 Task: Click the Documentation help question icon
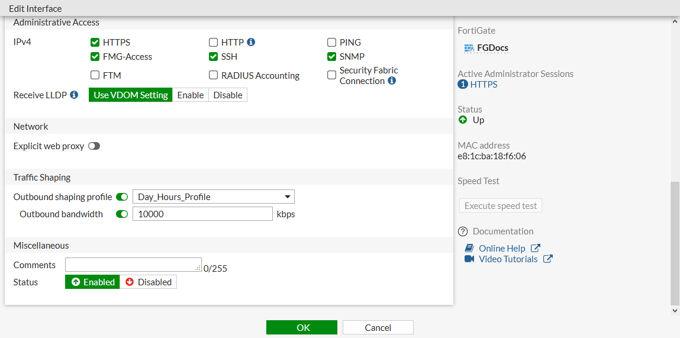pyautogui.click(x=463, y=231)
